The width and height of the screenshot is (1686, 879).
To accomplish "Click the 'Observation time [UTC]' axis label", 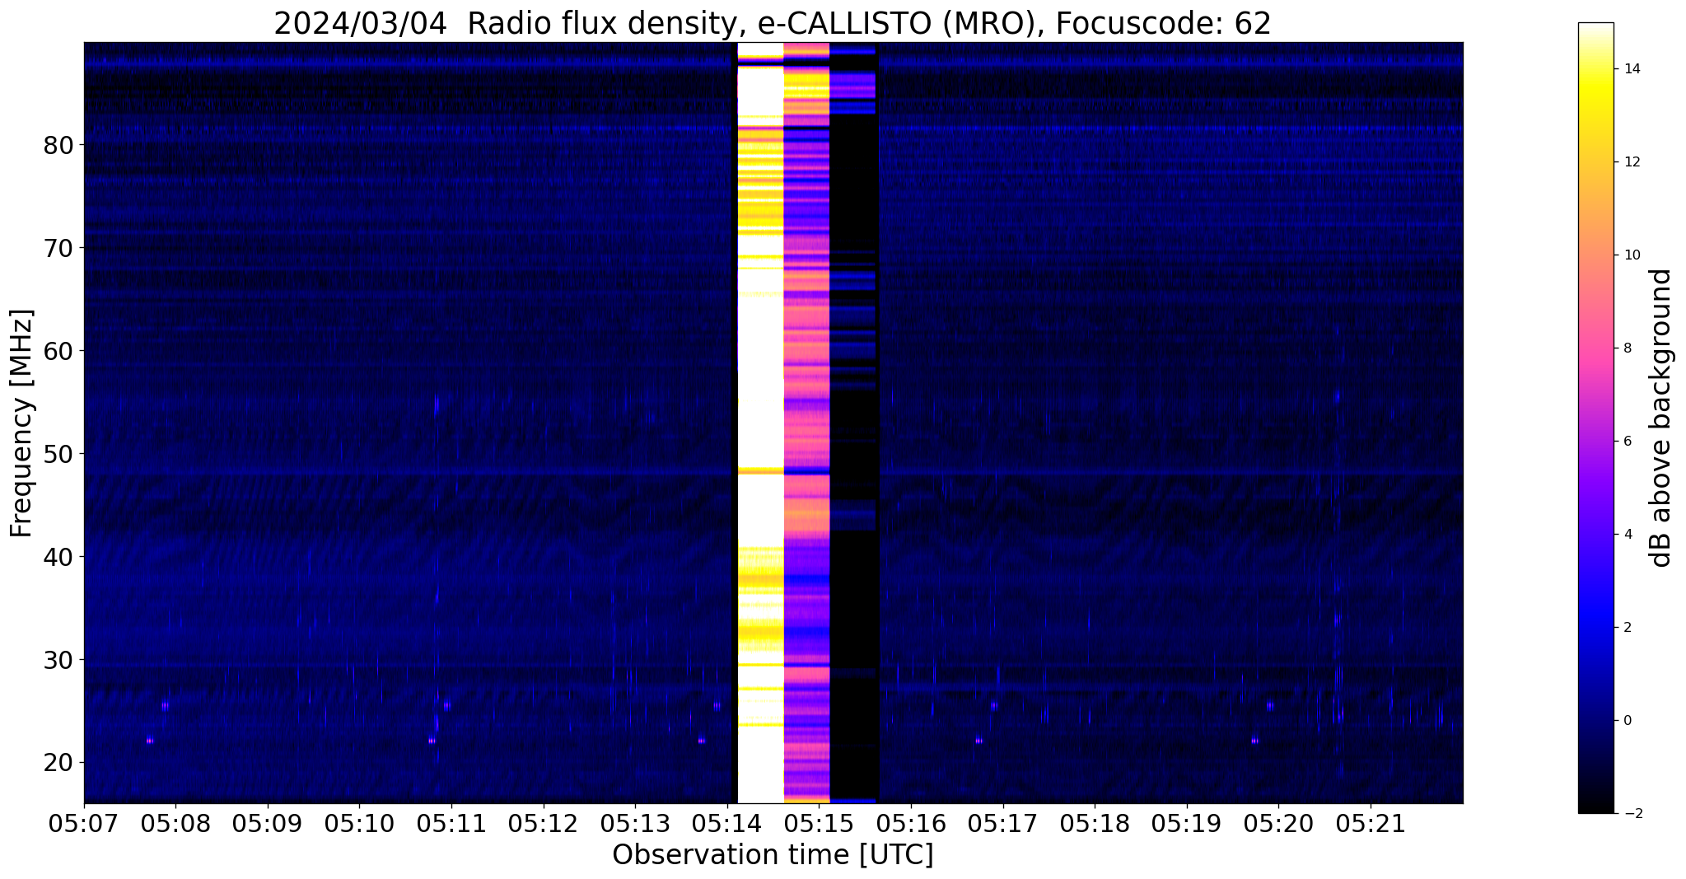I will (773, 855).
